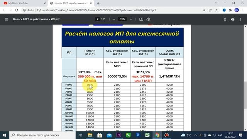Click the PDF title Налоги 2022 за работников и ИП.pdf
The image size is (247, 139).
tap(36, 19)
